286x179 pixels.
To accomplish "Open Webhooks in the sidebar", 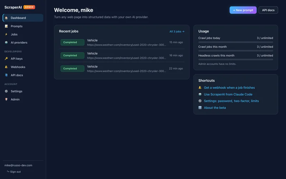I will tap(23, 67).
